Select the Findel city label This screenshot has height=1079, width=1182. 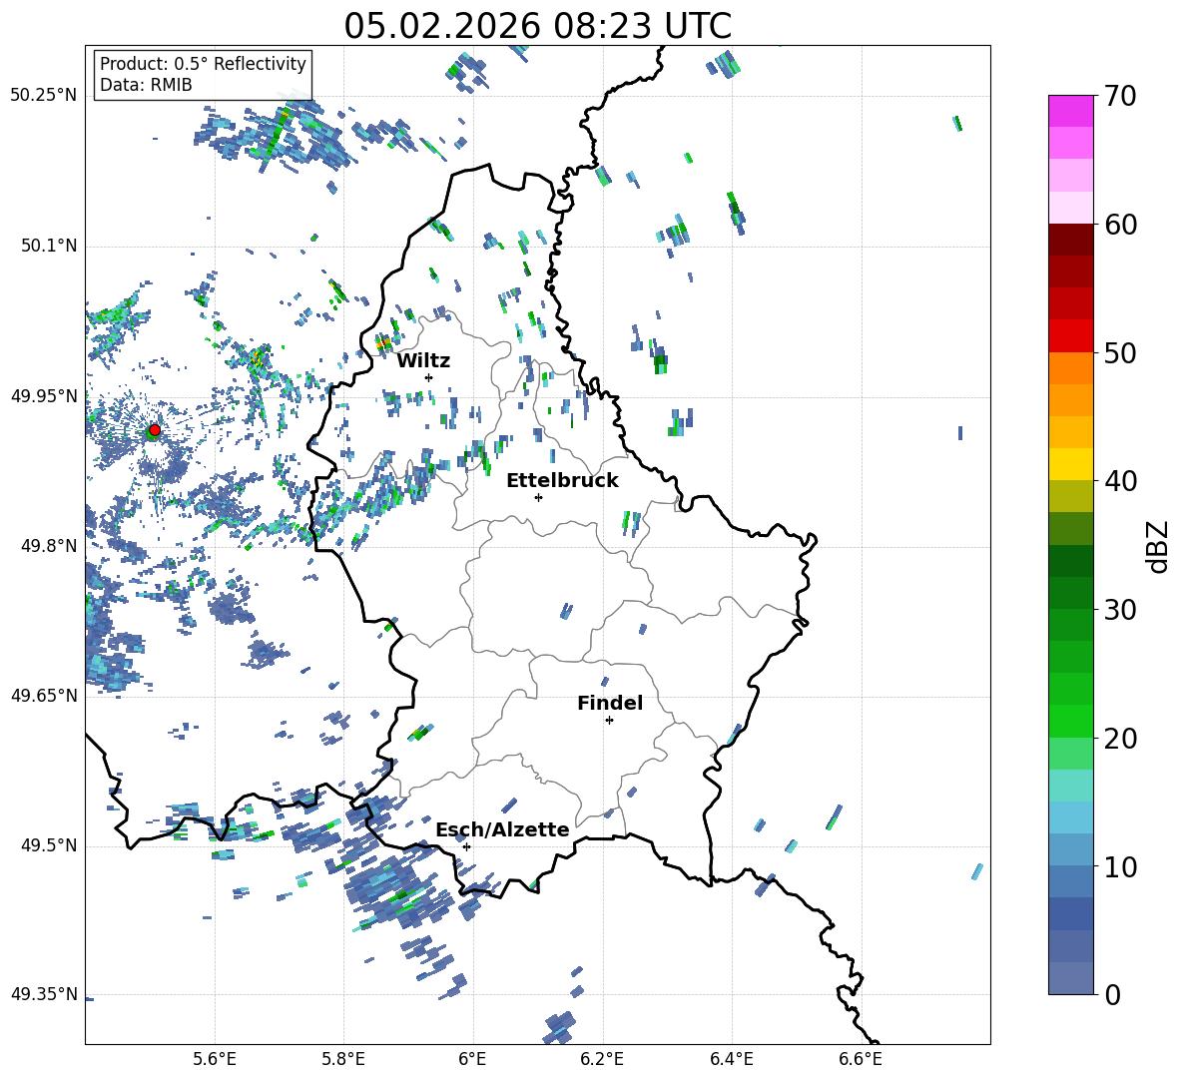click(610, 703)
